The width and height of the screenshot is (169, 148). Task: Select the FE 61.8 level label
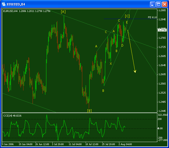point(152,17)
